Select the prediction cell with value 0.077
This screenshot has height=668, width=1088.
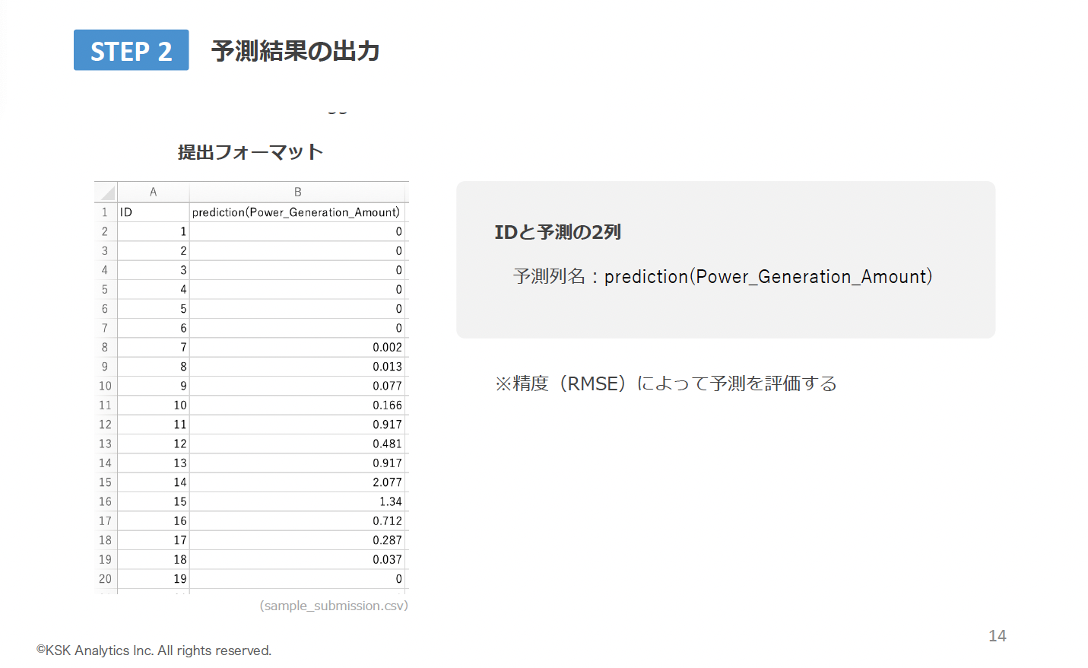coord(297,386)
